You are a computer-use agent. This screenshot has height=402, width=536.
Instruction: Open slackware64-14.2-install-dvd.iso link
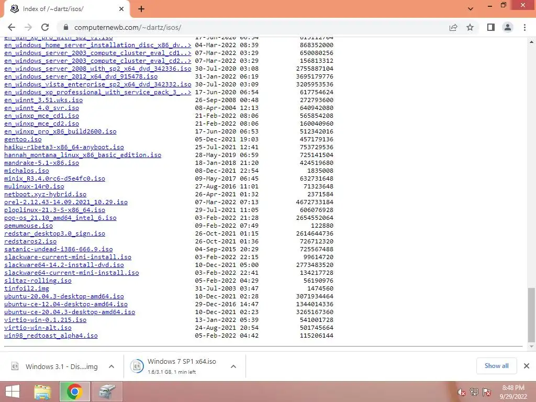[64, 265]
